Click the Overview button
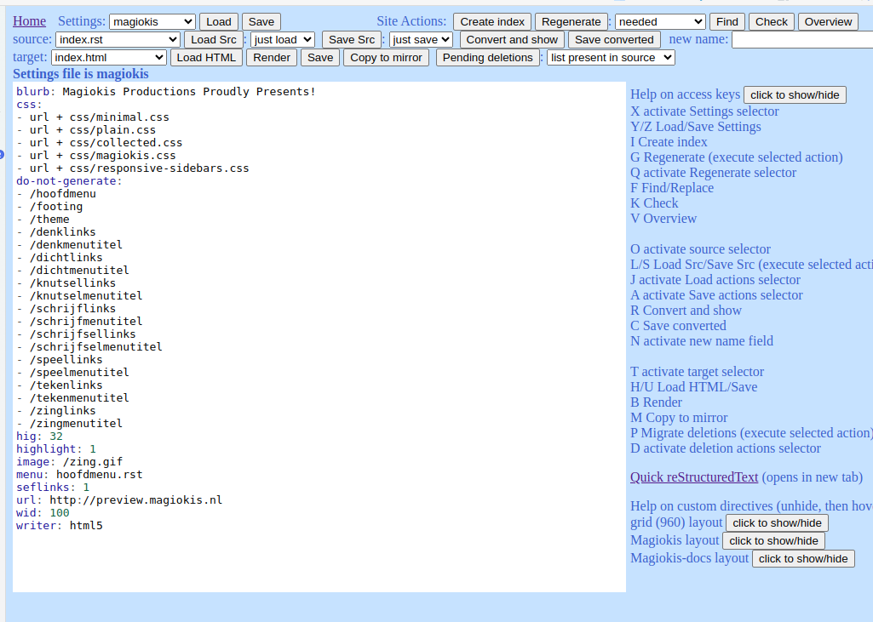873x622 pixels. pyautogui.click(x=828, y=22)
